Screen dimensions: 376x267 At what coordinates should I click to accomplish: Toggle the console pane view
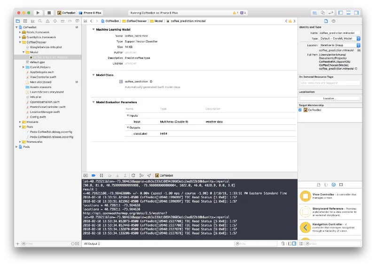(x=294, y=243)
